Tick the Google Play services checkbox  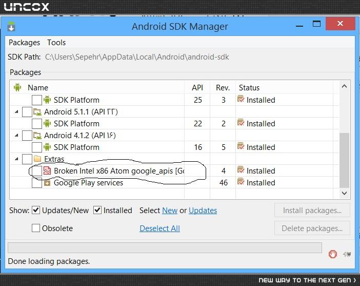coord(37,183)
